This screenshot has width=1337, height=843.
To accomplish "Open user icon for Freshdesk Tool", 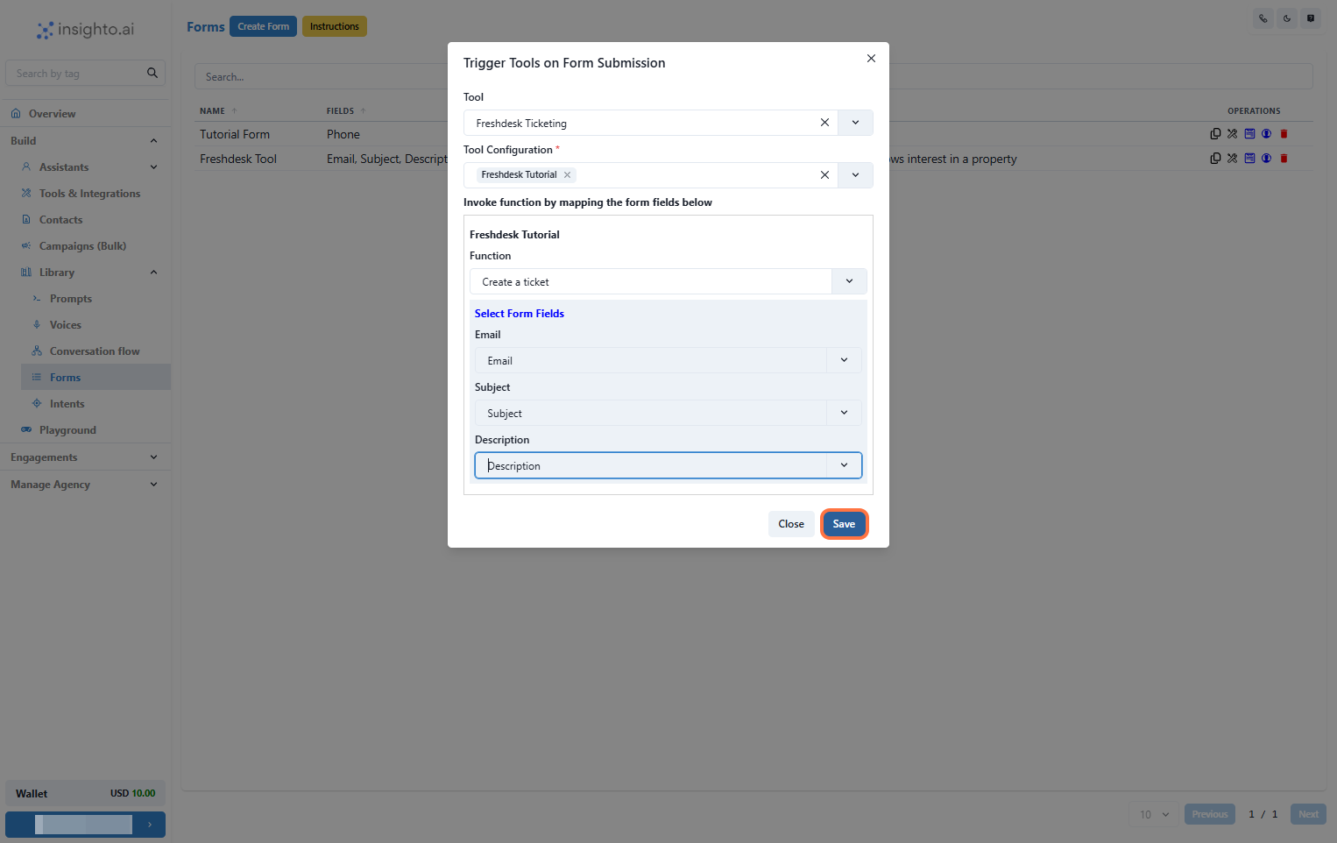I will click(1267, 159).
